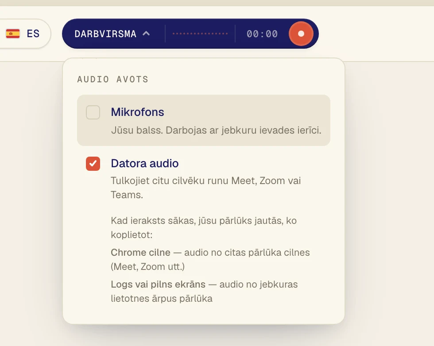434x346 pixels.
Task: Enable the Mikrofons checkbox
Action: pos(93,112)
